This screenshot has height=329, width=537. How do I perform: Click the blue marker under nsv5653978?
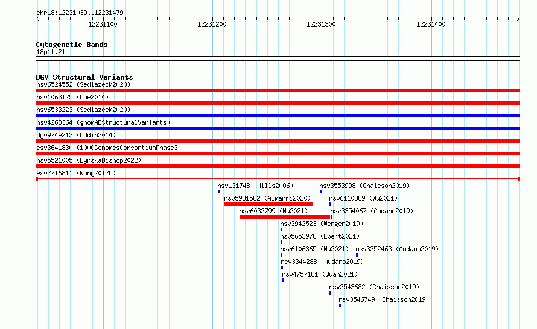(281, 242)
